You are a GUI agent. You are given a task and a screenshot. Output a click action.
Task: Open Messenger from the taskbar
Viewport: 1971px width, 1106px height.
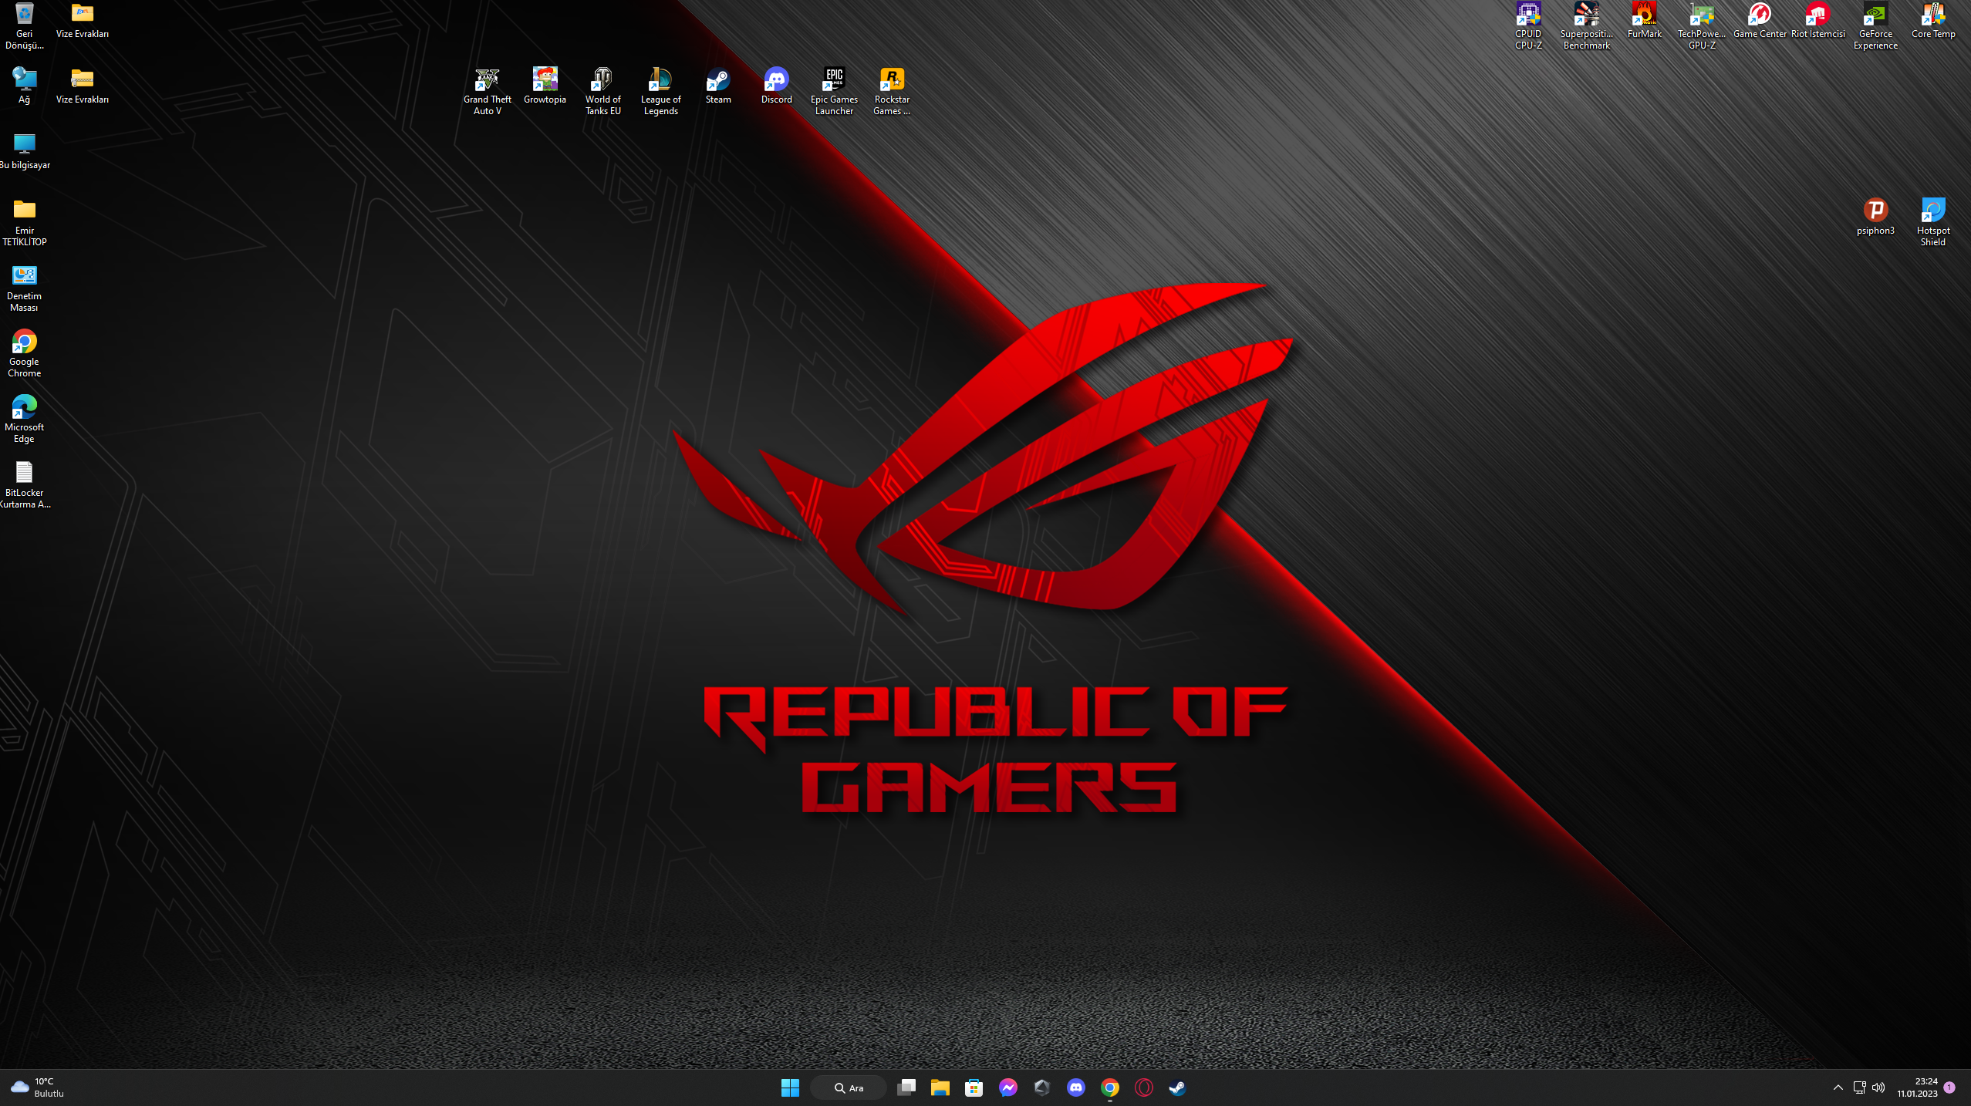click(1007, 1087)
